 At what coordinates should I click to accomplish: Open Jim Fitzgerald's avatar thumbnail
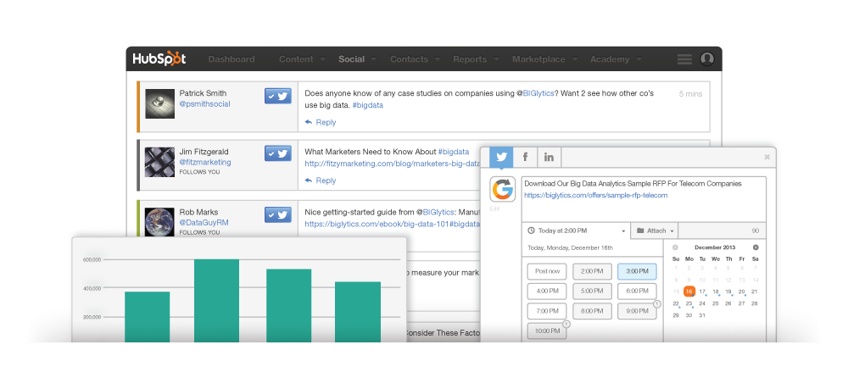(159, 162)
